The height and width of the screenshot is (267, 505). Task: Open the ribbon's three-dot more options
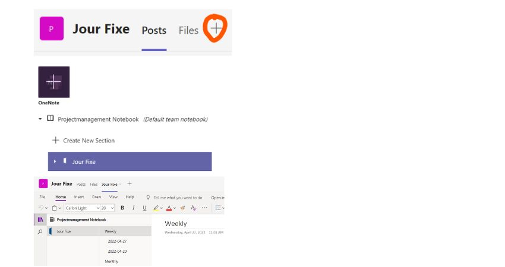(x=204, y=208)
